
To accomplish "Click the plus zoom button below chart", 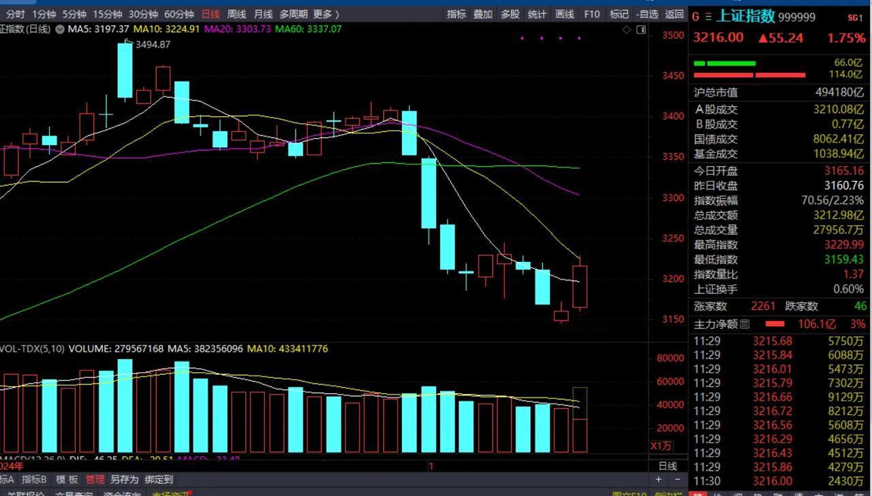I will coord(658,479).
